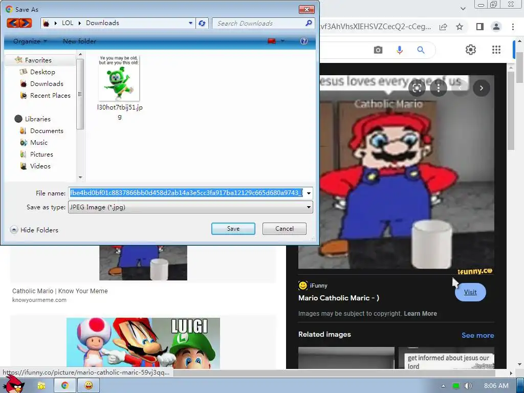Collapse with Hide Folders
The height and width of the screenshot is (393, 524).
pos(34,230)
